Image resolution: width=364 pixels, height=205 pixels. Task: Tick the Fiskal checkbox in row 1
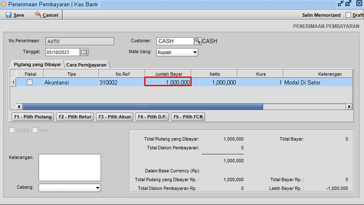click(x=29, y=82)
